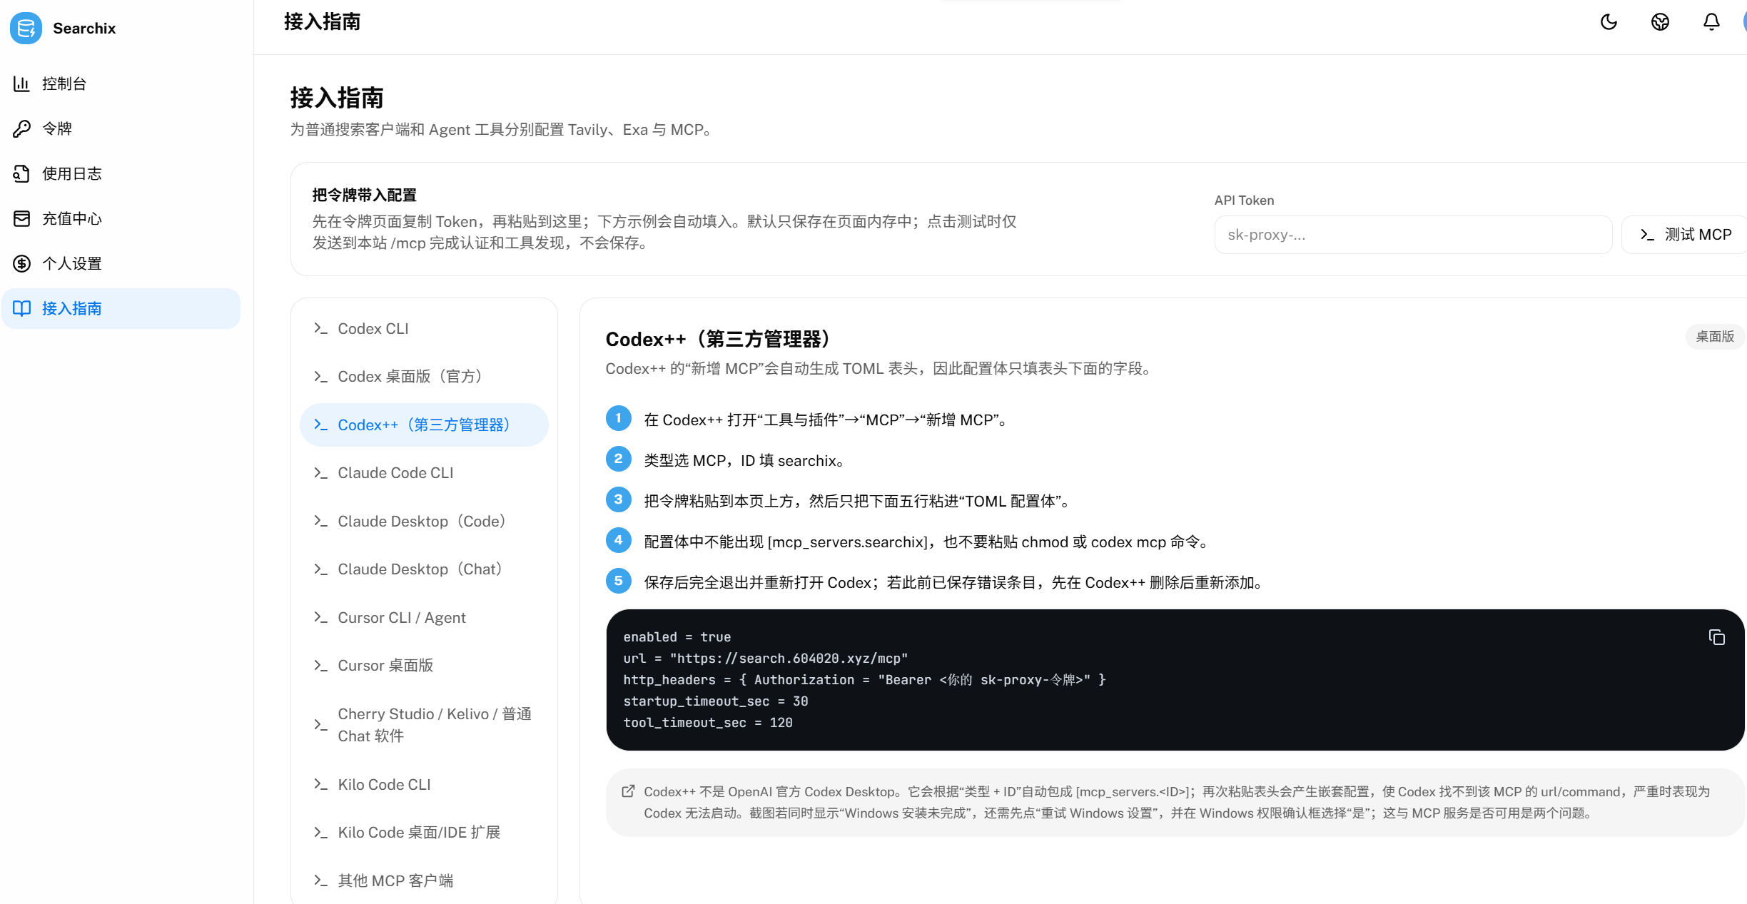This screenshot has height=904, width=1747.
Task: Click terminal icon beside Codex 桌面版（官方）
Action: 320,377
